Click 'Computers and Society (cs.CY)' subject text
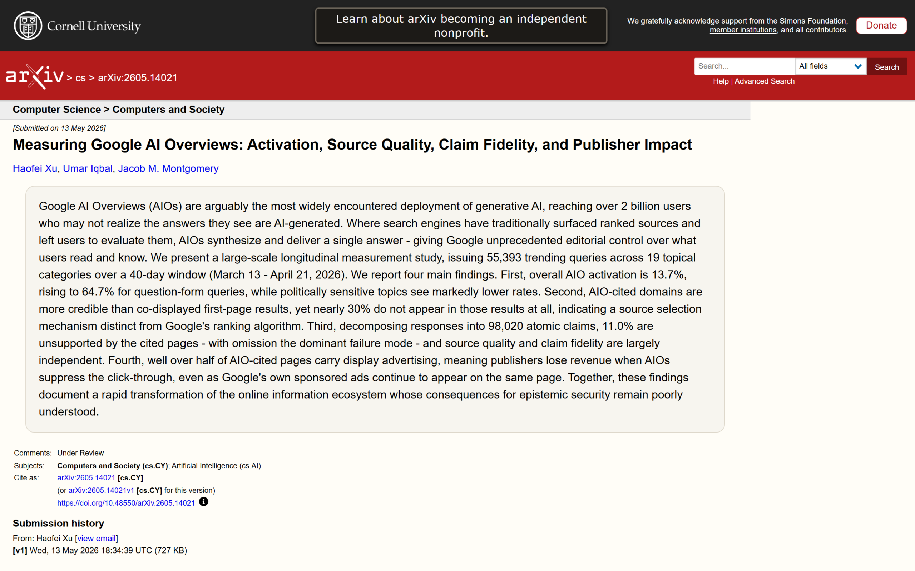The width and height of the screenshot is (915, 571). (x=113, y=466)
